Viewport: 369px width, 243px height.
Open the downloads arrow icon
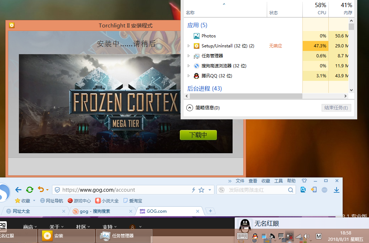click(x=337, y=190)
